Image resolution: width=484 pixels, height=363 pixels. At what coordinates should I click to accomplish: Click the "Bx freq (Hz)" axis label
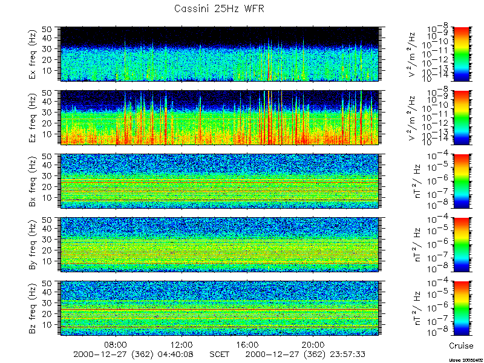click(x=33, y=181)
